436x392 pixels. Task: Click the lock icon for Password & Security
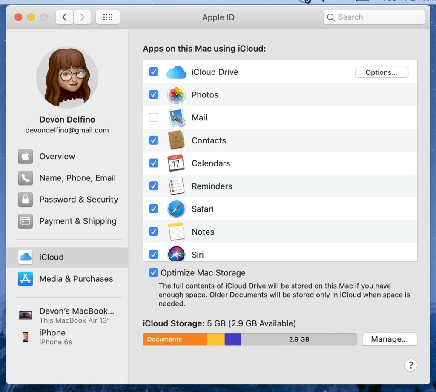coord(25,199)
